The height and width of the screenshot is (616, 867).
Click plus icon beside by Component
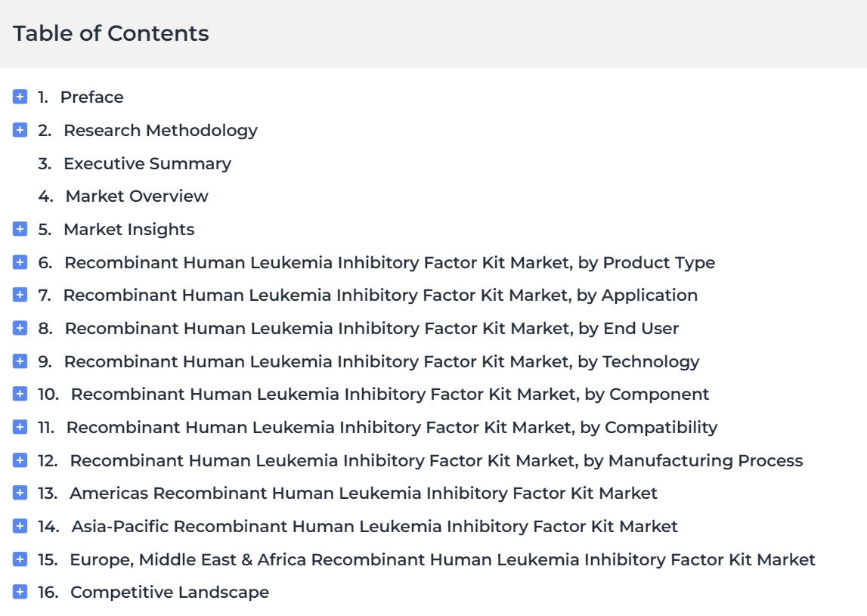[20, 394]
